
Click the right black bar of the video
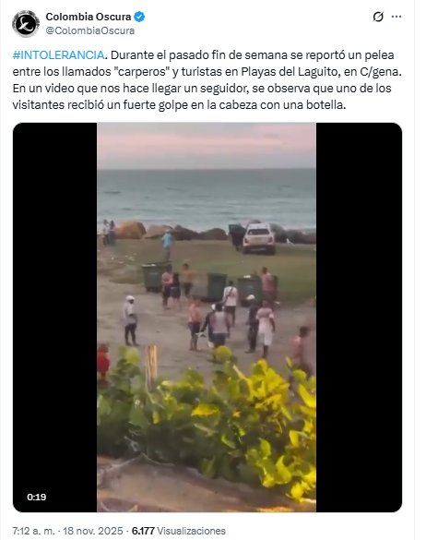(359, 318)
